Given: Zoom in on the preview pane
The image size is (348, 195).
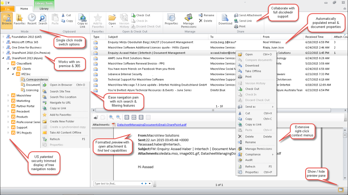Looking at the screenshot, I should click(x=111, y=117).
